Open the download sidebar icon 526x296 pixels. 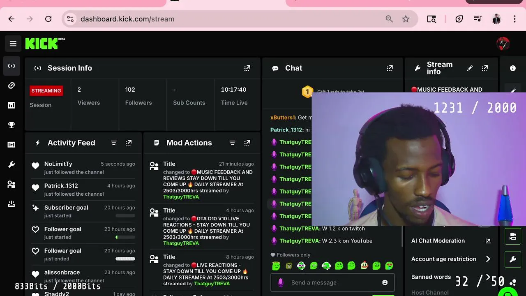[12, 204]
